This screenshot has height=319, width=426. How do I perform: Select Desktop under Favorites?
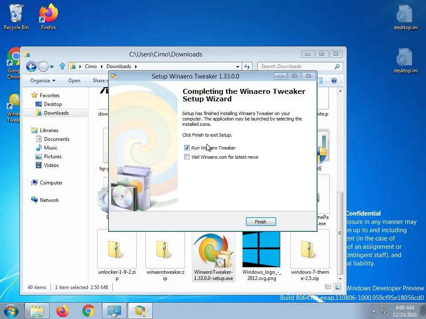[53, 104]
